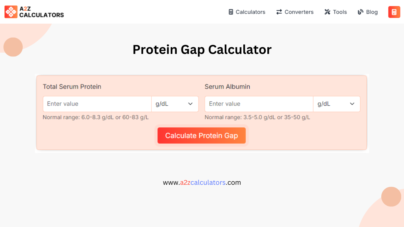This screenshot has height=227, width=404.
Task: Click the feed icon beside Blog
Action: click(360, 12)
